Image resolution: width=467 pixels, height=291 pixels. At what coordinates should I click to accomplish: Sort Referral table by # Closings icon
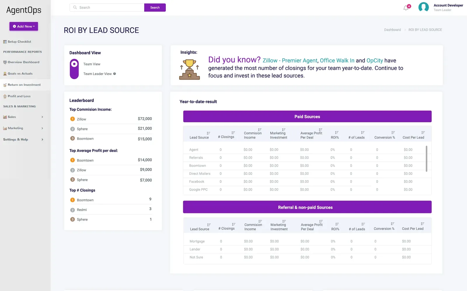(x=234, y=224)
